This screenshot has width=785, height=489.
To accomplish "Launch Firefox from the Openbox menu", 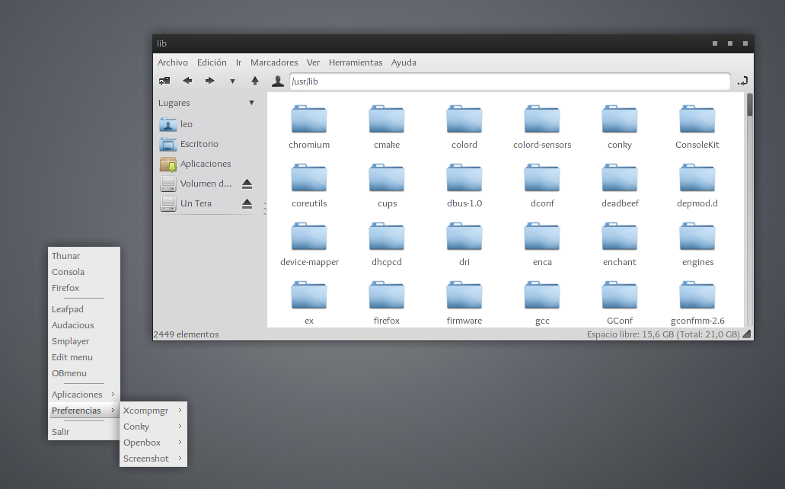I will [x=84, y=288].
